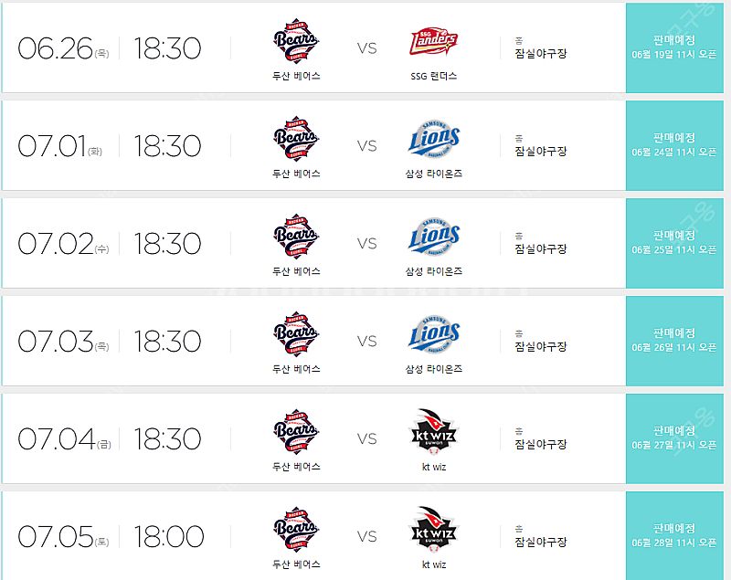Screen dimensions: 731x580
Task: Click sale button opening 06월 27일 11시
Action: pyautogui.click(x=674, y=438)
